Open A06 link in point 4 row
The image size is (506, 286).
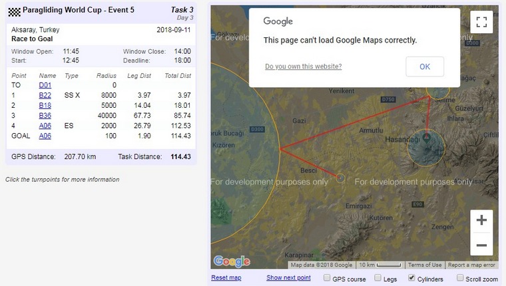point(45,126)
